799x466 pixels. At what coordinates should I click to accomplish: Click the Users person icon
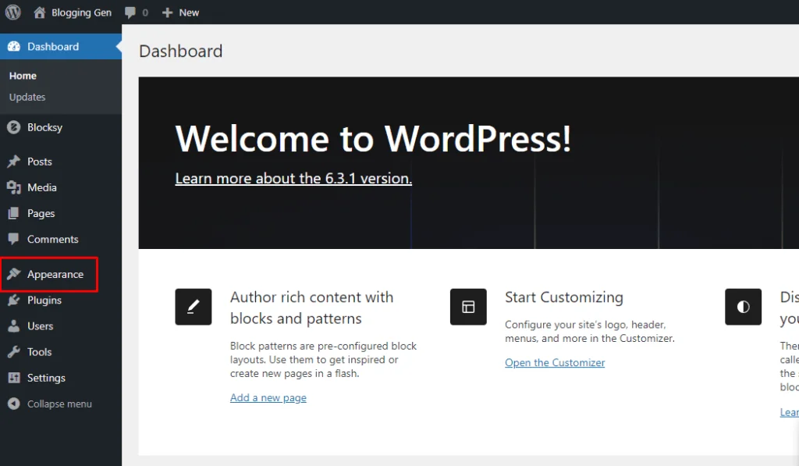[x=14, y=325]
